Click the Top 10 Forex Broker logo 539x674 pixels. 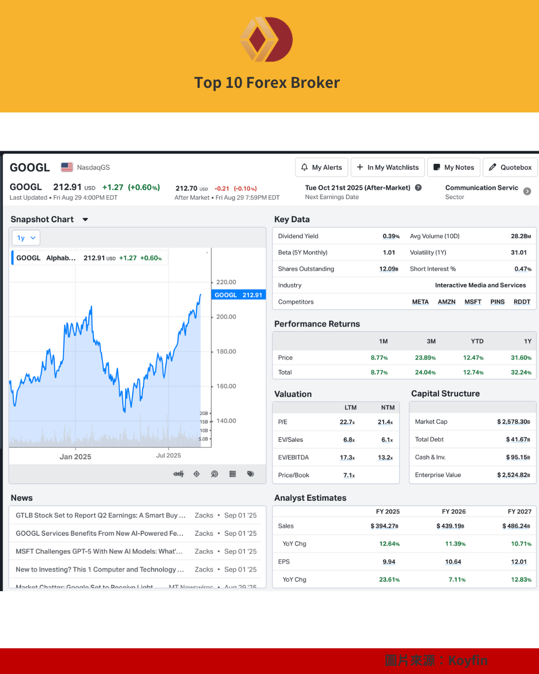click(x=267, y=39)
